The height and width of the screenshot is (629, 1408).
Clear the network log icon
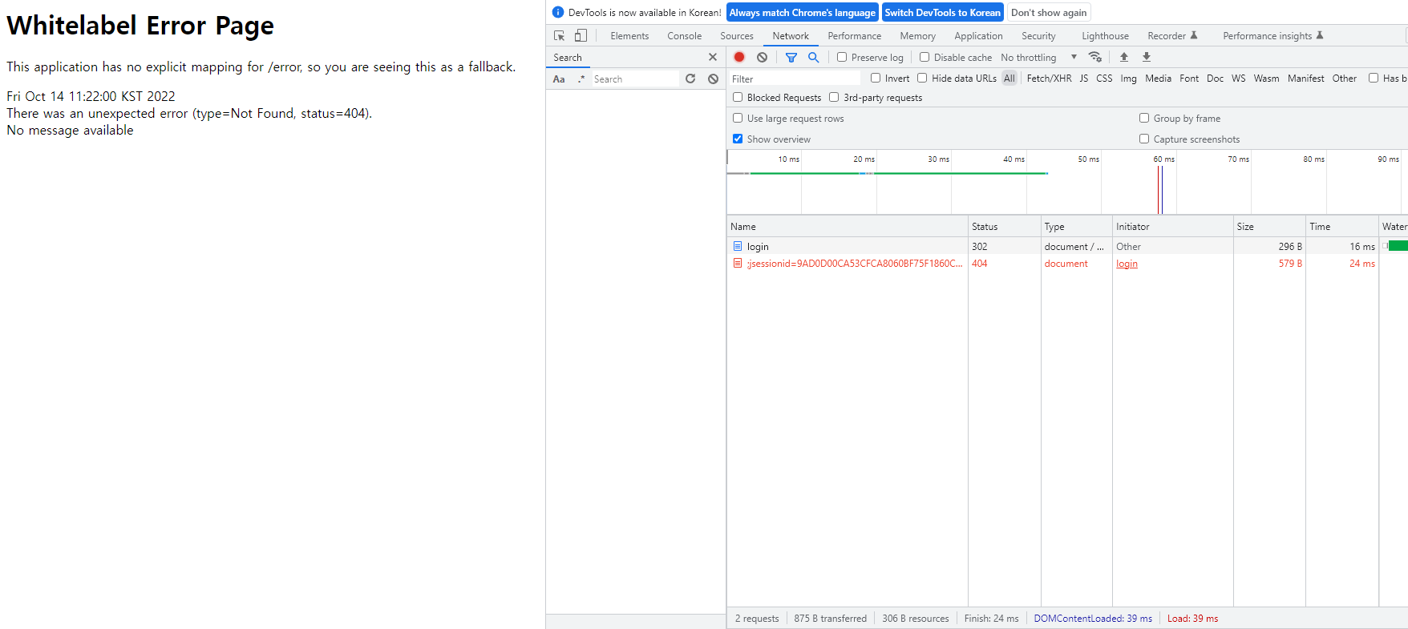click(762, 57)
